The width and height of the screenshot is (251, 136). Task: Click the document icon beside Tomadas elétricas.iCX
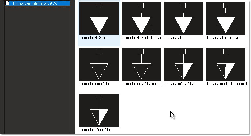click(x=7, y=4)
